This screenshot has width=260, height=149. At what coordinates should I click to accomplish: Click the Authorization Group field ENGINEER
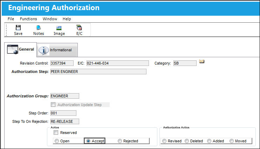(x=65, y=96)
